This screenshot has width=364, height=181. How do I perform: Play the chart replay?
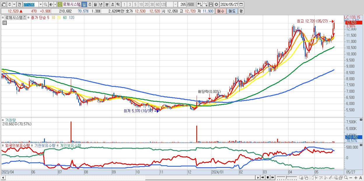click(x=258, y=178)
